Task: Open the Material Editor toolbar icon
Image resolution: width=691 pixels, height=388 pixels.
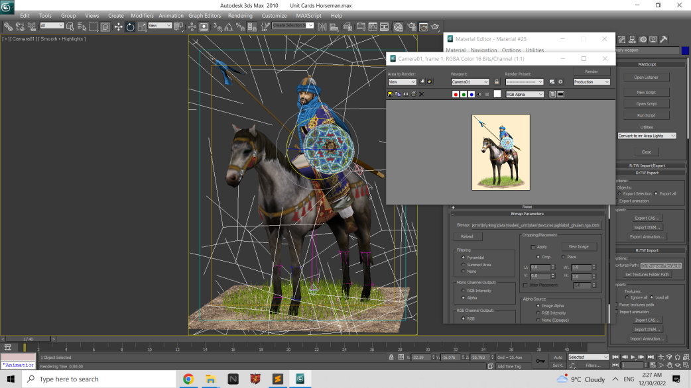Action: pyautogui.click(x=399, y=27)
